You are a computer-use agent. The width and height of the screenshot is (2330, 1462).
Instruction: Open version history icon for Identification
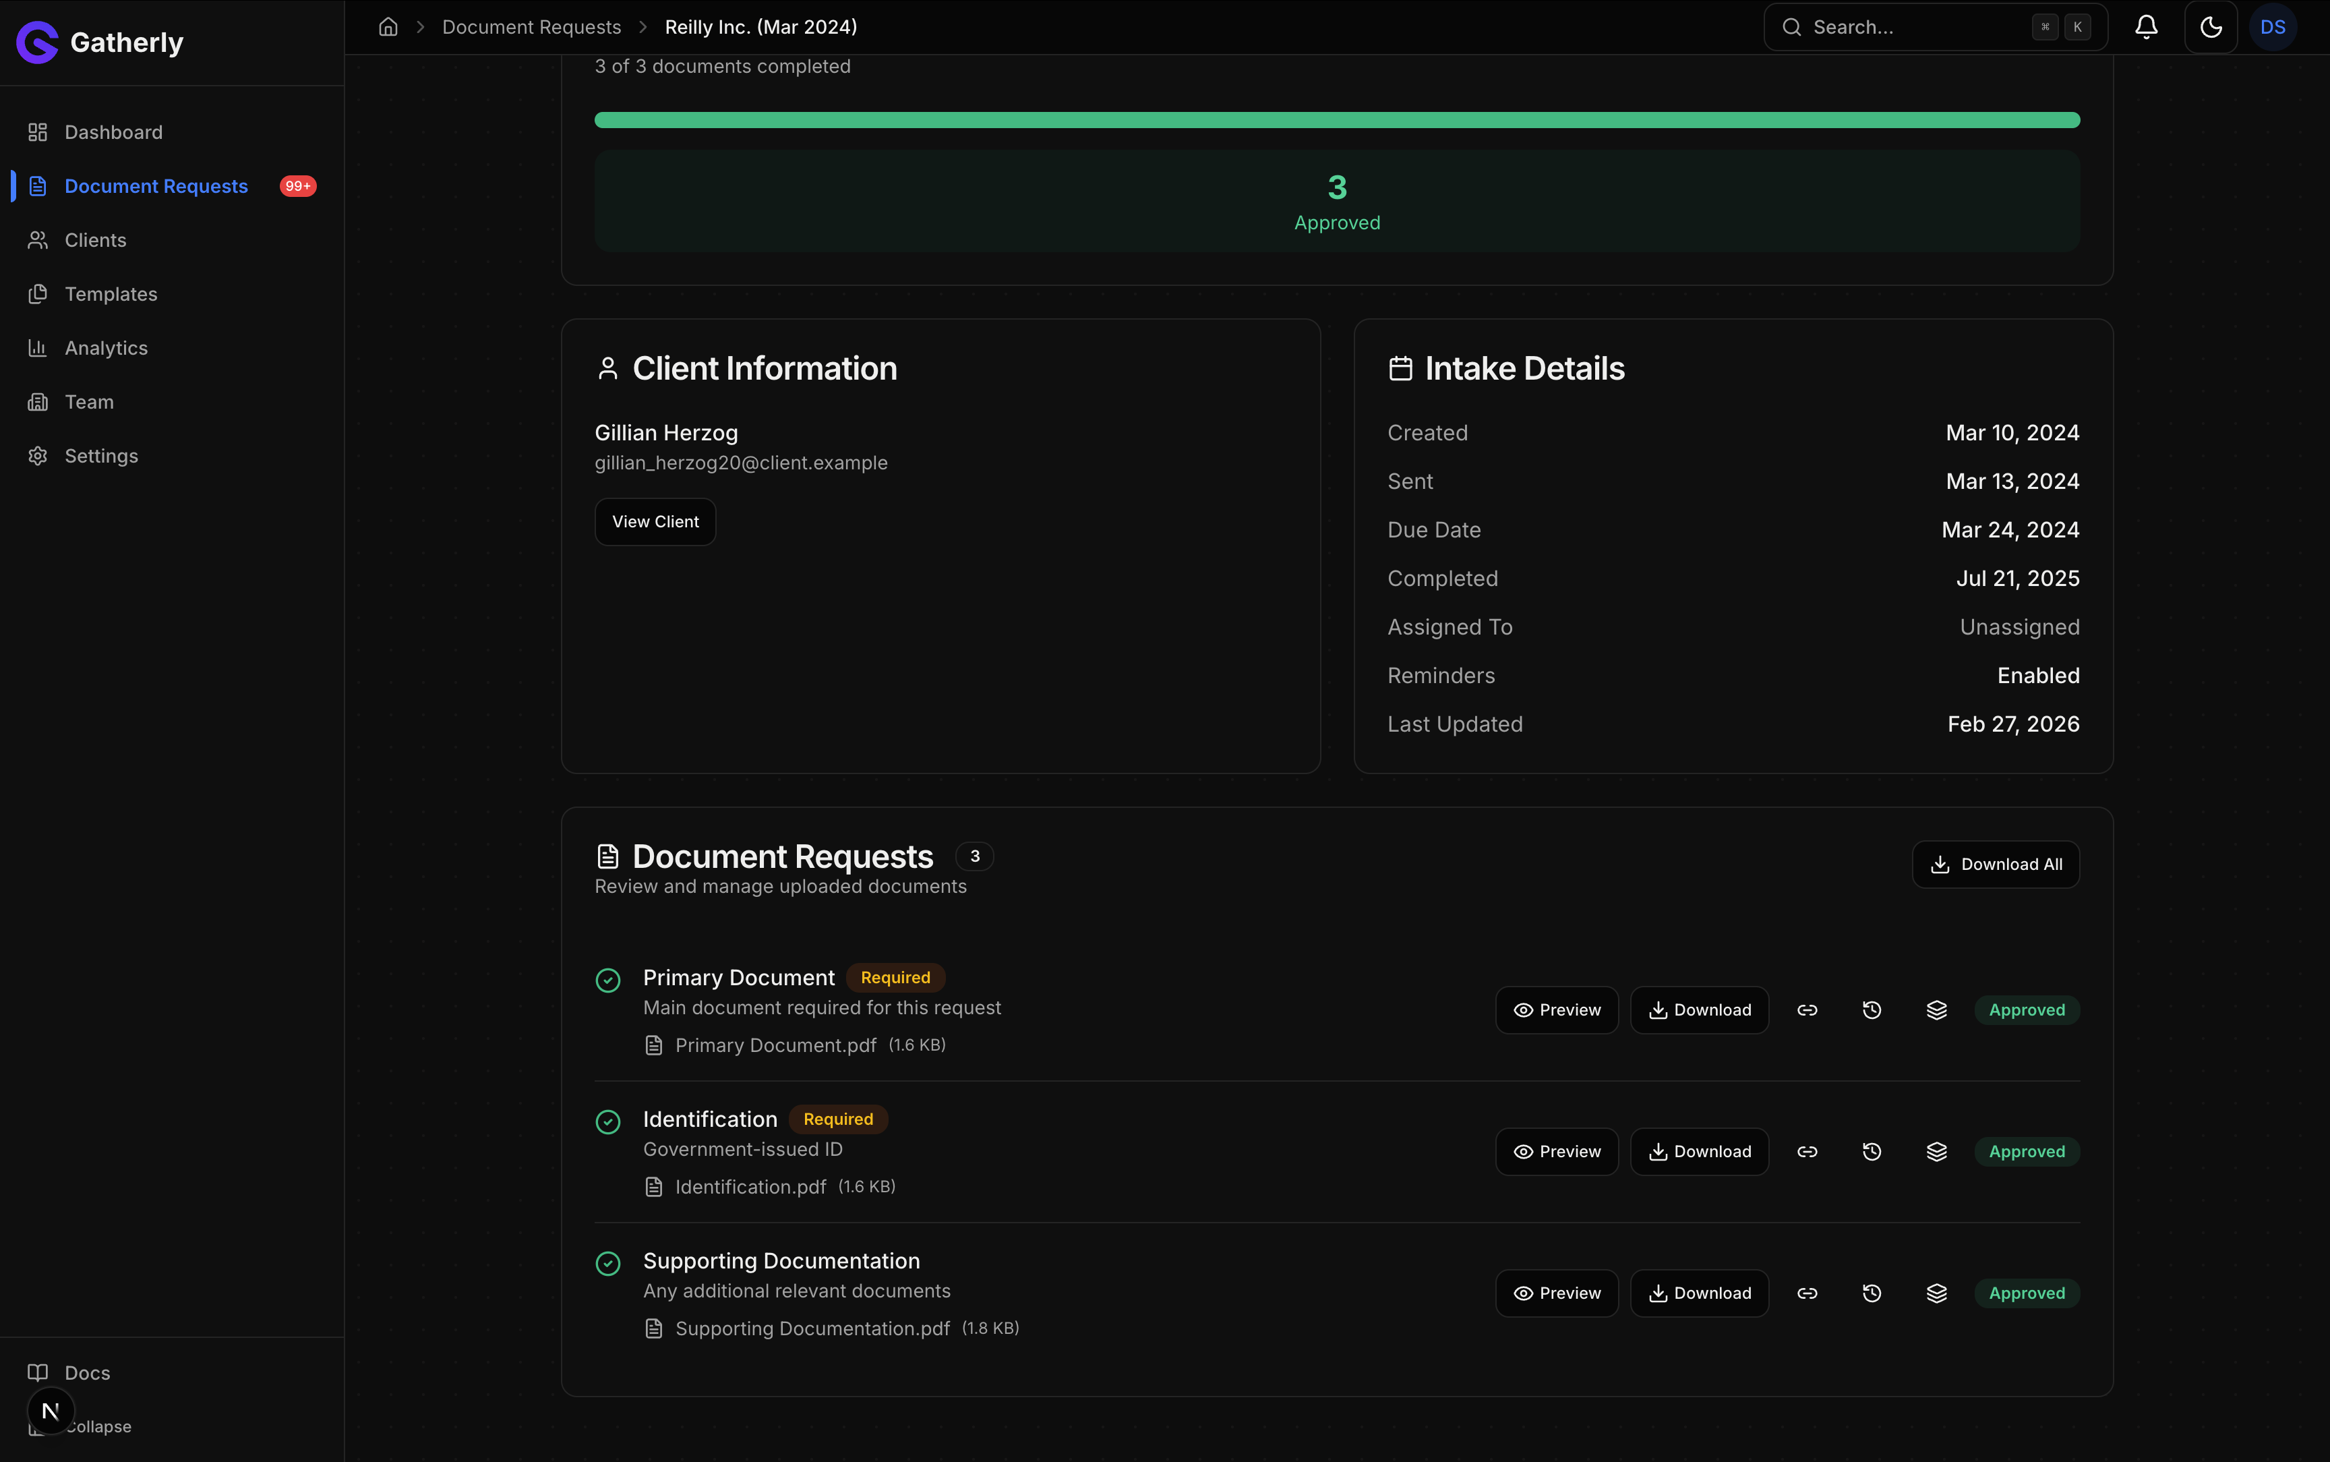1871,1150
